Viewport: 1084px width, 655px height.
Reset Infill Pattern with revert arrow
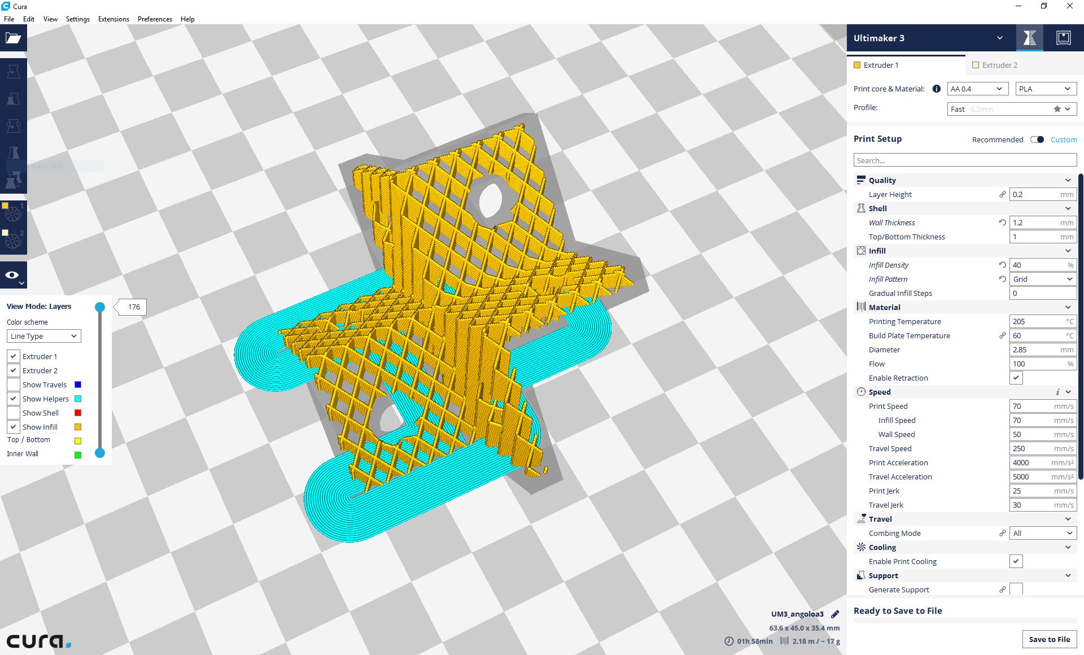click(x=1003, y=279)
